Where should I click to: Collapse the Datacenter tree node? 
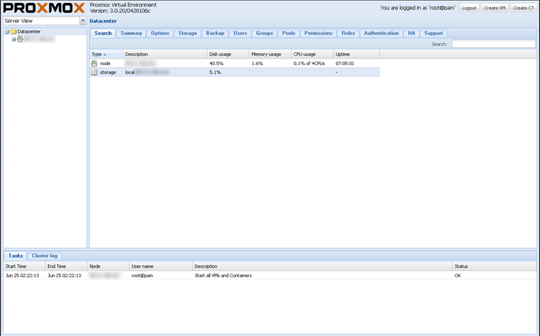pyautogui.click(x=7, y=32)
